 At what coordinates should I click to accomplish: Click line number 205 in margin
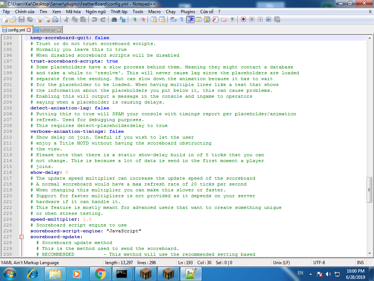point(8,108)
